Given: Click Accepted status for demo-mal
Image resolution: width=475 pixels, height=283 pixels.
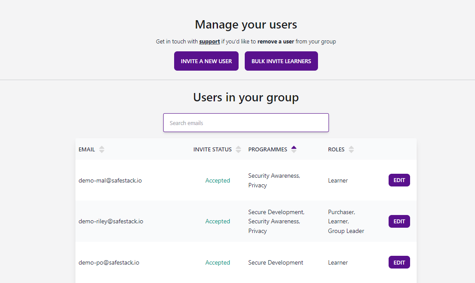Looking at the screenshot, I should pyautogui.click(x=218, y=181).
